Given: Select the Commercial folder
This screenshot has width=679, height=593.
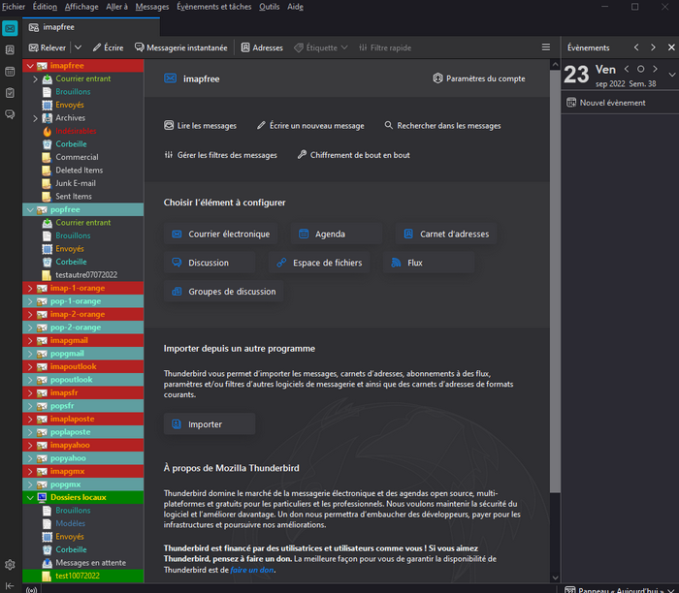Looking at the screenshot, I should (83, 157).
